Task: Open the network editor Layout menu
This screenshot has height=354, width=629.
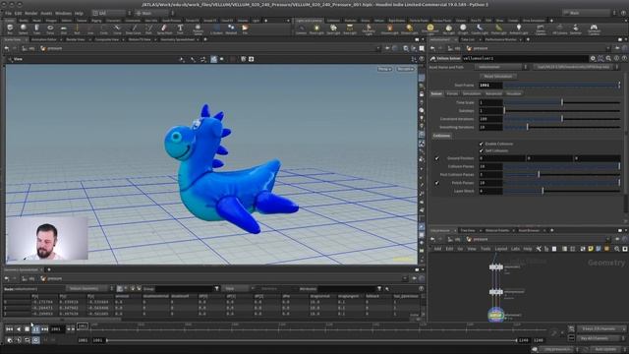Action: click(500, 249)
